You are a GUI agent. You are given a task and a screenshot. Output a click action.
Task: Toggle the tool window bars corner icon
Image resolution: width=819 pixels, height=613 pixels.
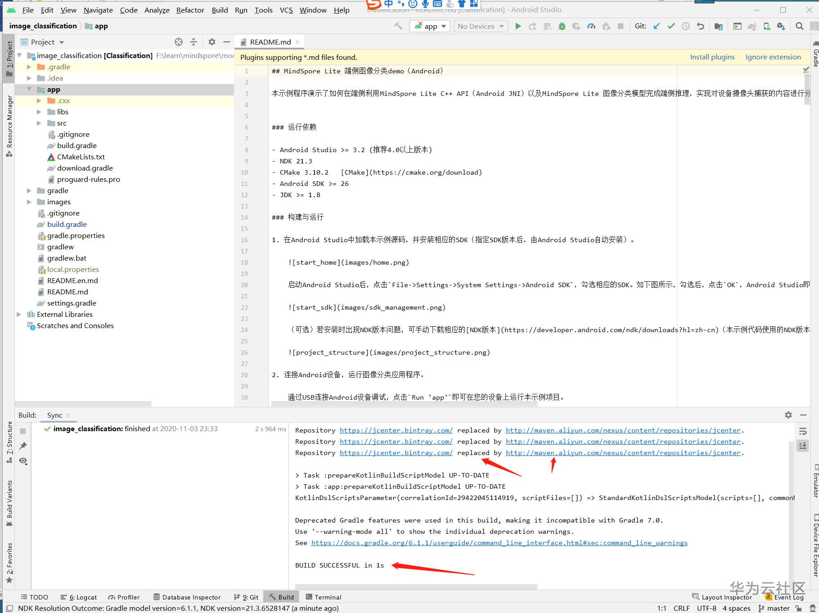[9, 608]
